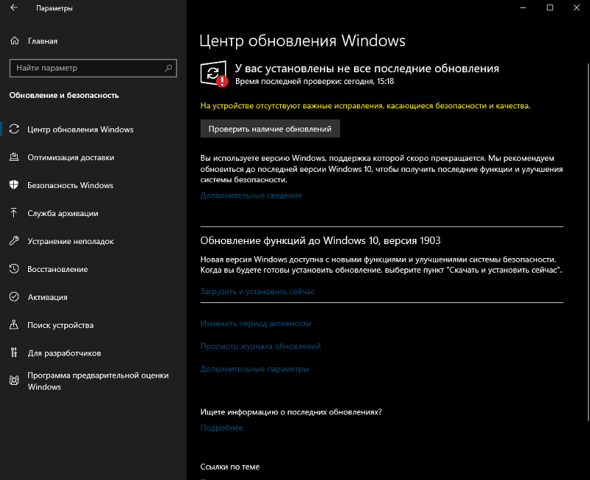Image resolution: width=590 pixels, height=480 pixels.
Task: Minimize the Параметры window
Action: tap(523, 7)
